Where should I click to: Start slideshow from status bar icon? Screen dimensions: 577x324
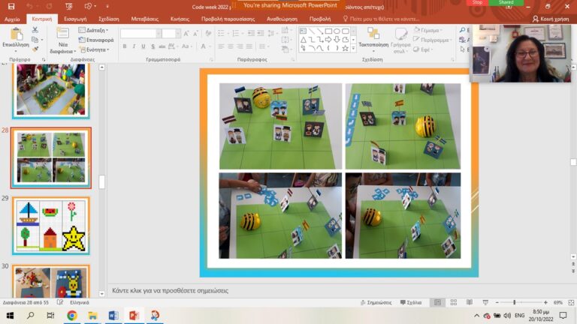[x=483, y=302]
